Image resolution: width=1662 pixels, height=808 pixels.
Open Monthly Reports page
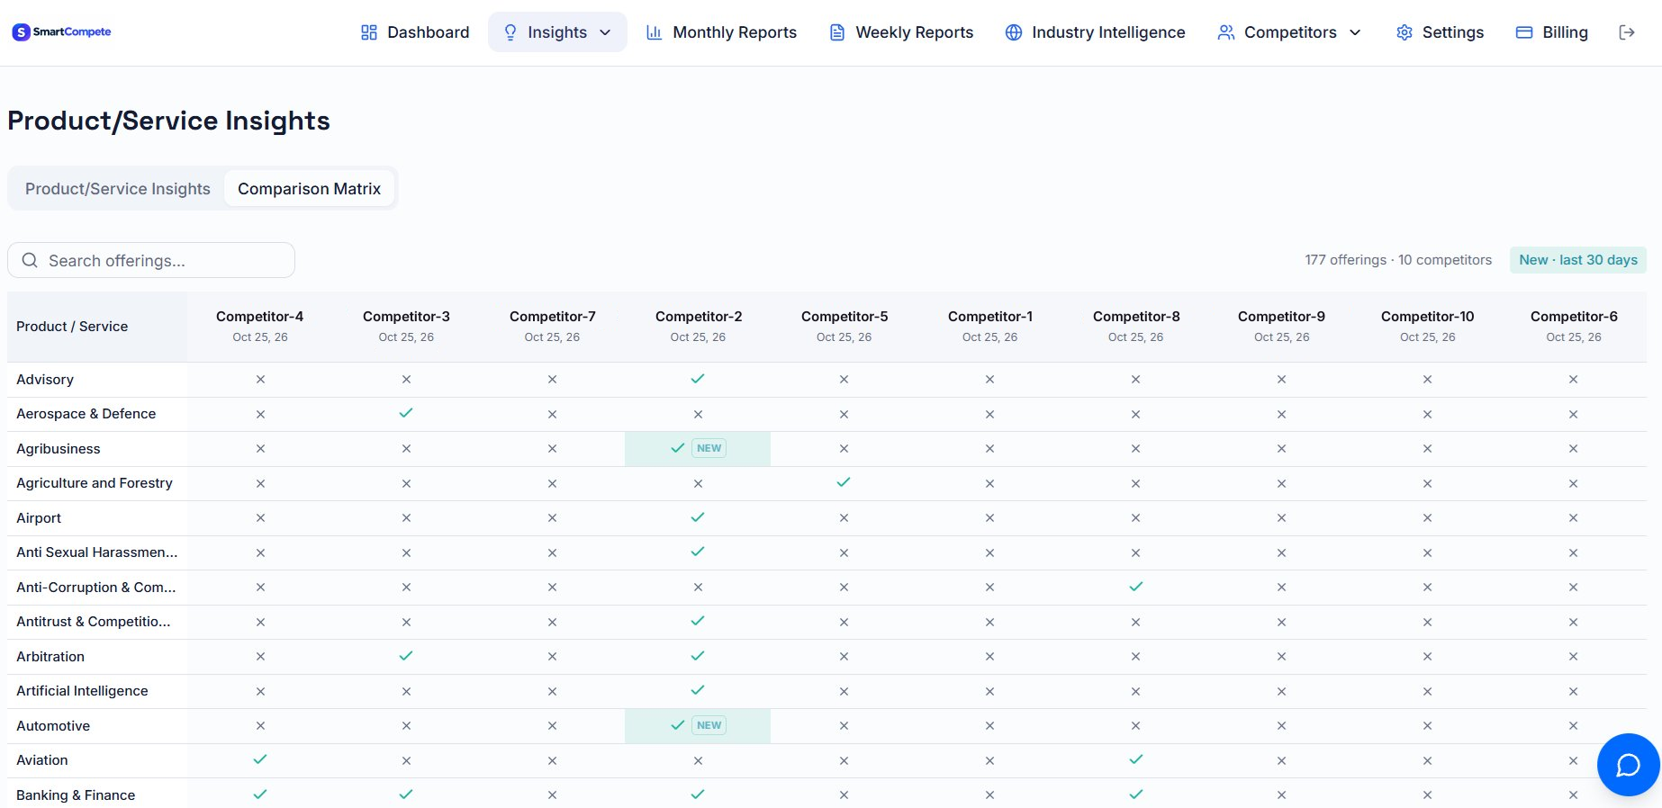click(x=722, y=32)
